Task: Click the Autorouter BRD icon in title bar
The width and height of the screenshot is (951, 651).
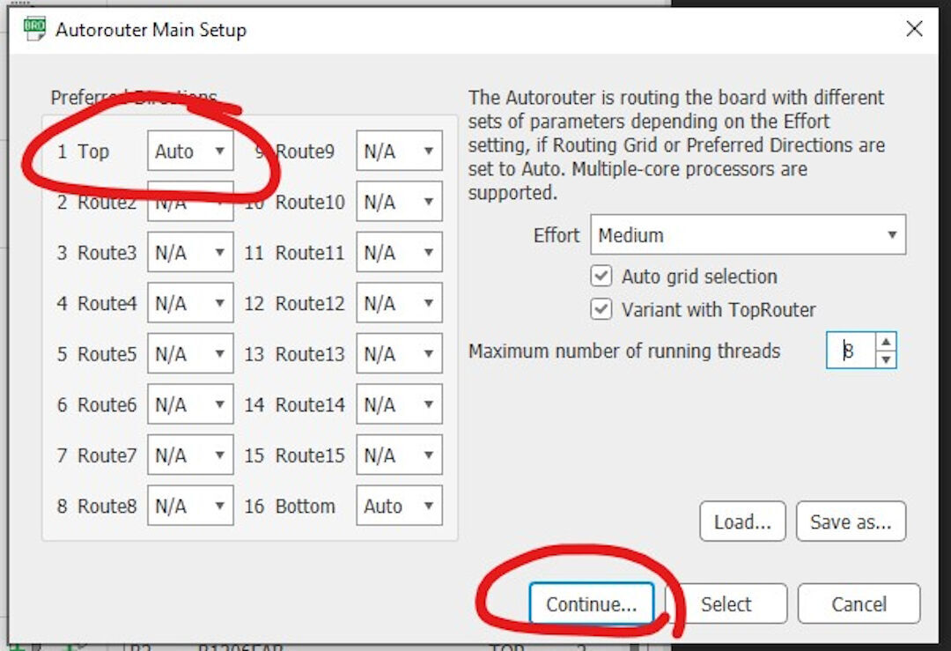Action: (x=34, y=29)
